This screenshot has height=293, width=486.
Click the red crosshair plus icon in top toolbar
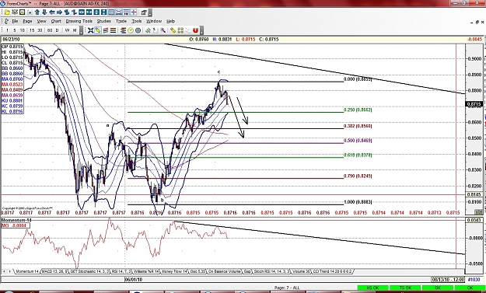click(x=134, y=12)
